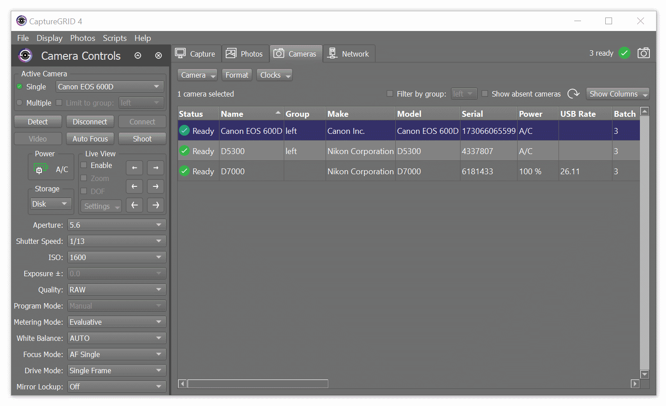The height and width of the screenshot is (406, 666).
Task: Undock the Camera Controls panel
Action: pyautogui.click(x=138, y=56)
